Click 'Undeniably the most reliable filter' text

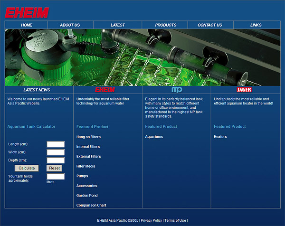pyautogui.click(x=103, y=101)
